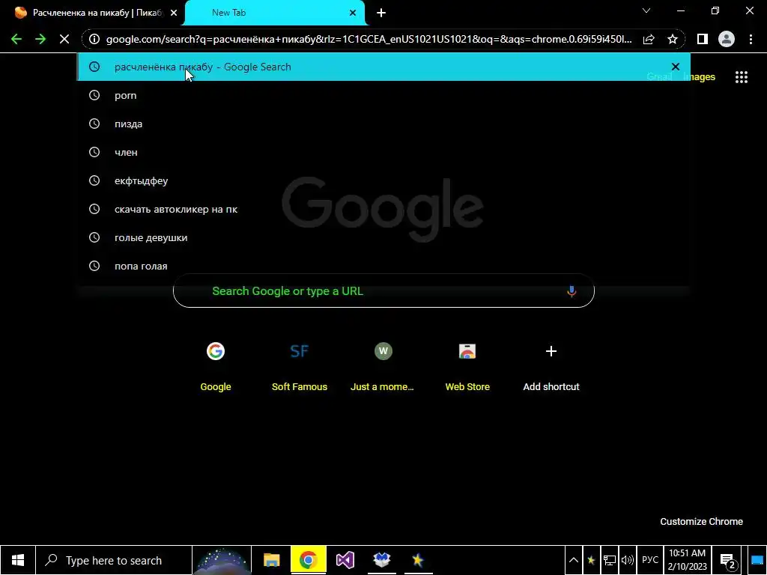Open the blue box app in taskbar

coord(381,560)
